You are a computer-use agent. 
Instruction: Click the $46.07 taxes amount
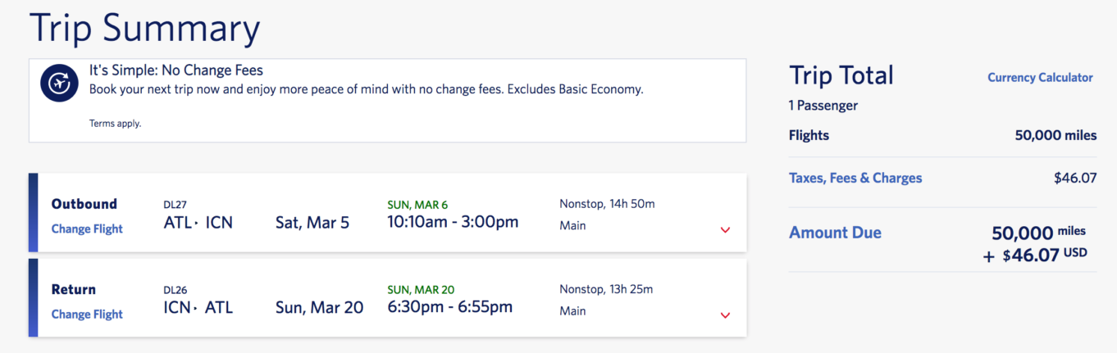(x=1075, y=178)
